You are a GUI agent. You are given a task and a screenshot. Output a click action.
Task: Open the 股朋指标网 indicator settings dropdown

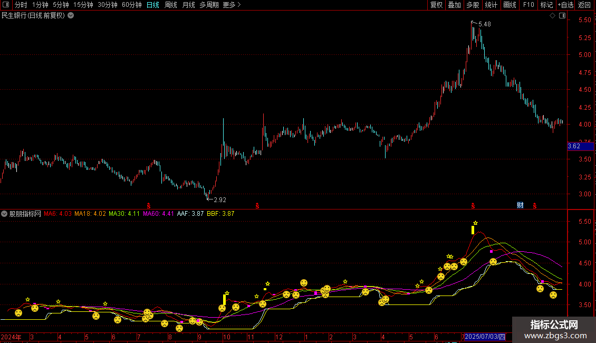[x=4, y=214]
